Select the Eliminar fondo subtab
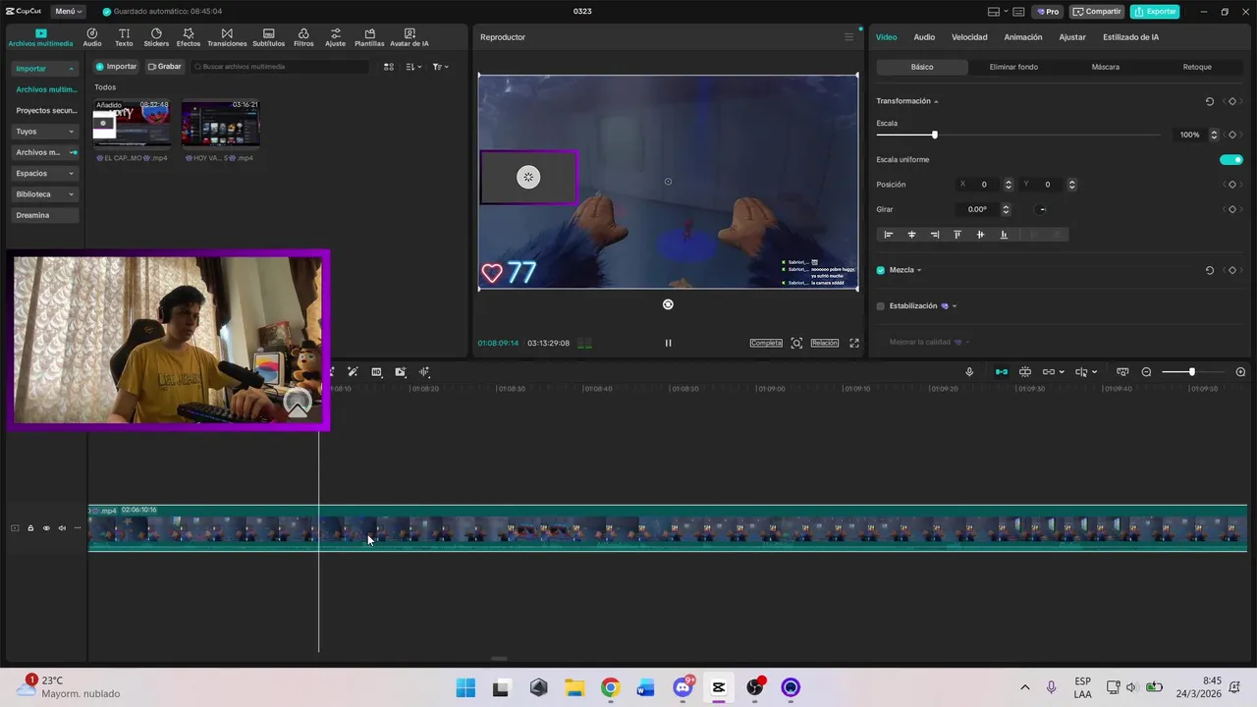 (x=1013, y=67)
